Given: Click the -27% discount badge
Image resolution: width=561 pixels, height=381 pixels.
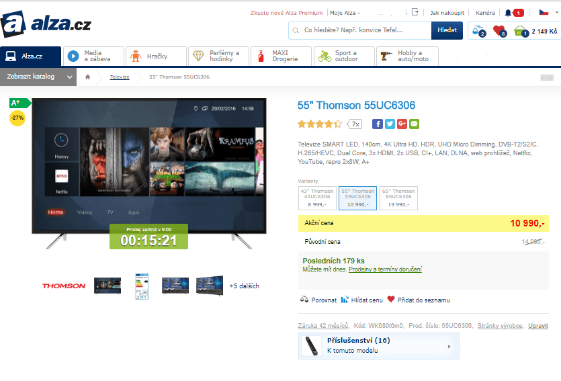Looking at the screenshot, I should coord(17,118).
